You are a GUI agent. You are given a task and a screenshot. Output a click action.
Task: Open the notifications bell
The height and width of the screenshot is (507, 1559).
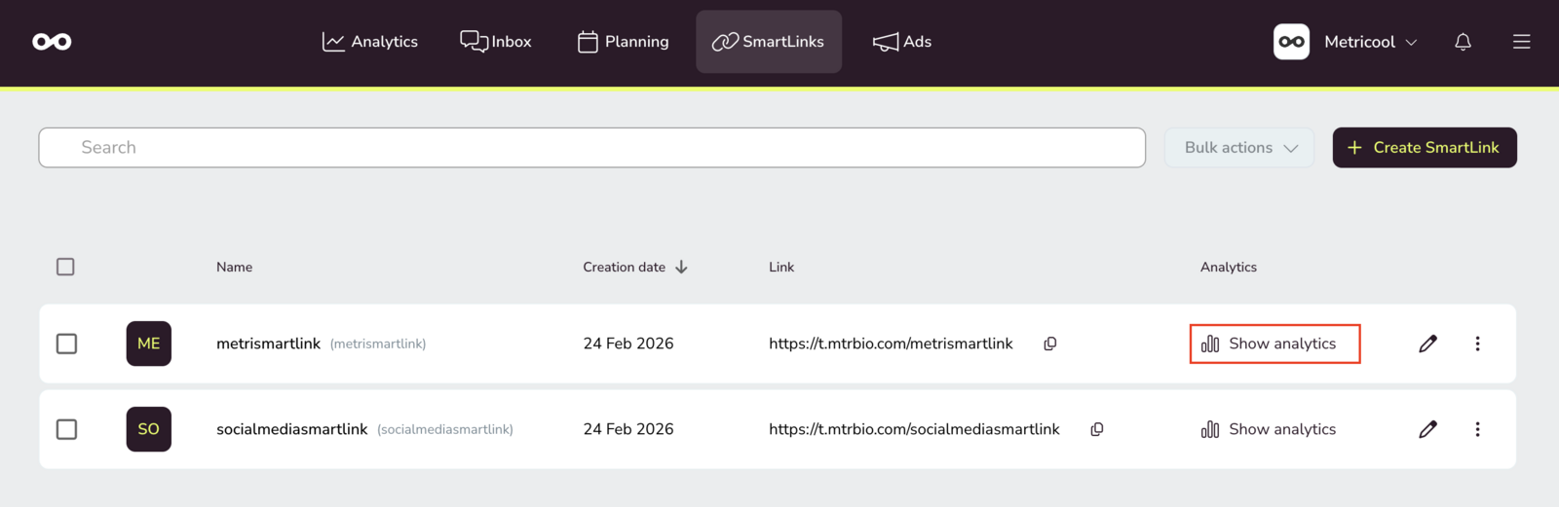click(x=1463, y=42)
